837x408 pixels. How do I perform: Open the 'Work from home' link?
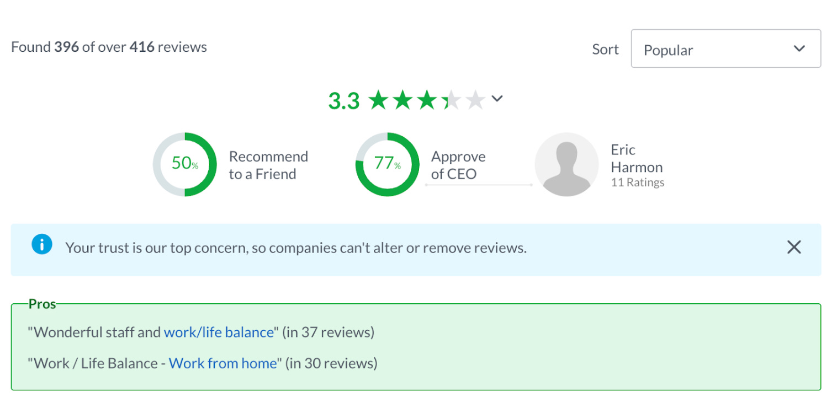coord(224,363)
